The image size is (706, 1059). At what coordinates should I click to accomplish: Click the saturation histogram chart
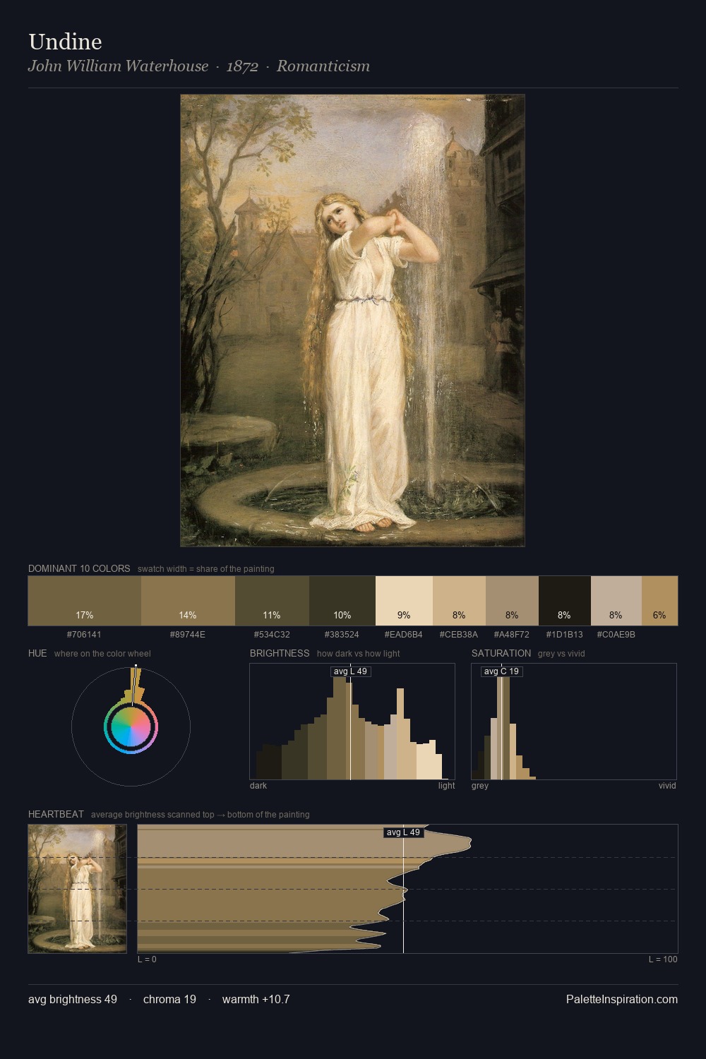pos(574,722)
